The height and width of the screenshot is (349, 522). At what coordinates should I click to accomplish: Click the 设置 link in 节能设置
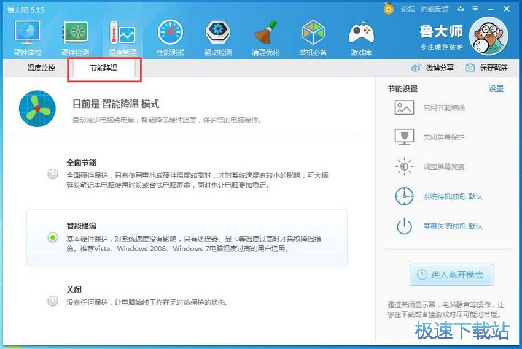tap(496, 89)
